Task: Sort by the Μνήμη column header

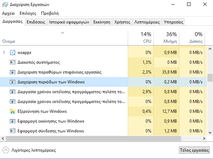Action: tap(166, 38)
